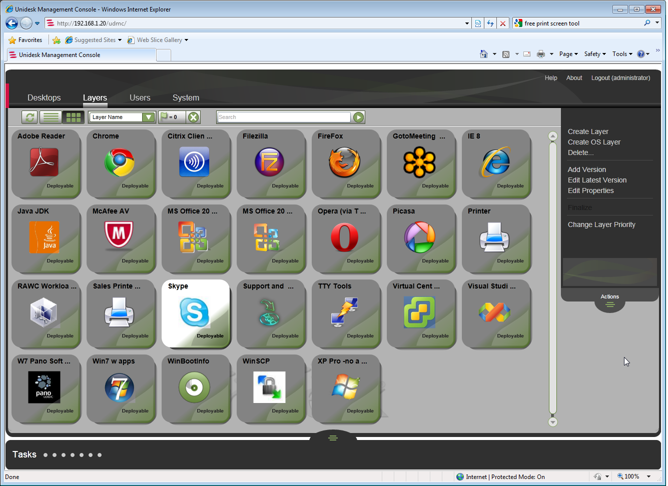Image resolution: width=668 pixels, height=486 pixels.
Task: Open the About link
Action: pos(574,78)
